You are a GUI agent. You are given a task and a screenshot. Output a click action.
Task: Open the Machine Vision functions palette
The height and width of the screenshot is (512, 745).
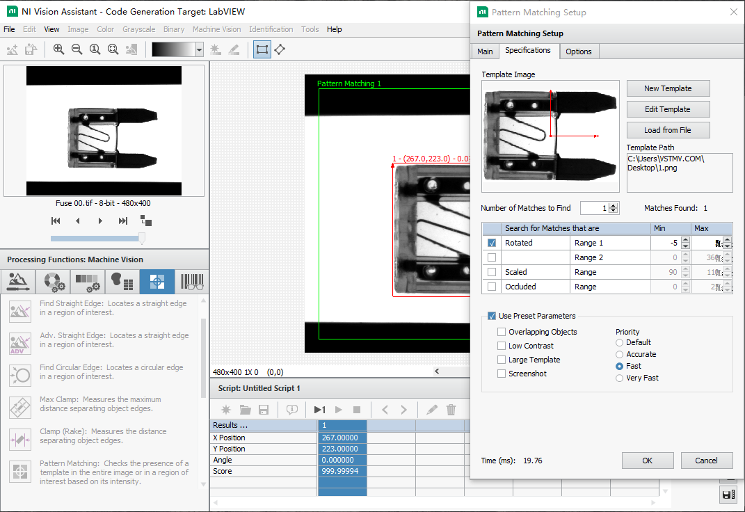157,282
